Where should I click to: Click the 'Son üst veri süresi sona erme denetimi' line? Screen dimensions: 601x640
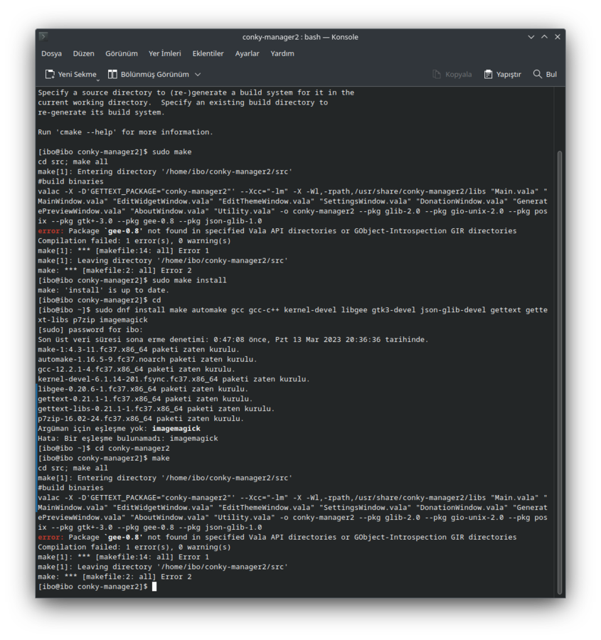233,340
